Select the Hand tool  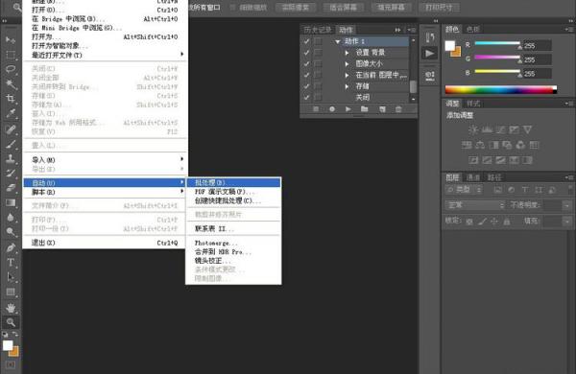11,308
